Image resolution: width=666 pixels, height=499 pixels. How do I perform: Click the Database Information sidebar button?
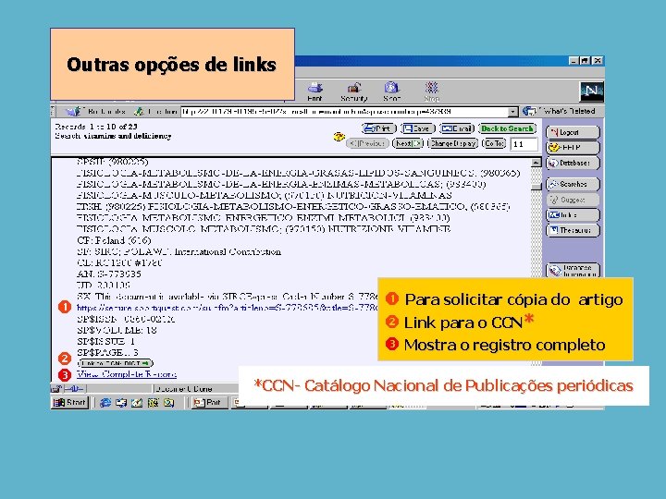(573, 270)
